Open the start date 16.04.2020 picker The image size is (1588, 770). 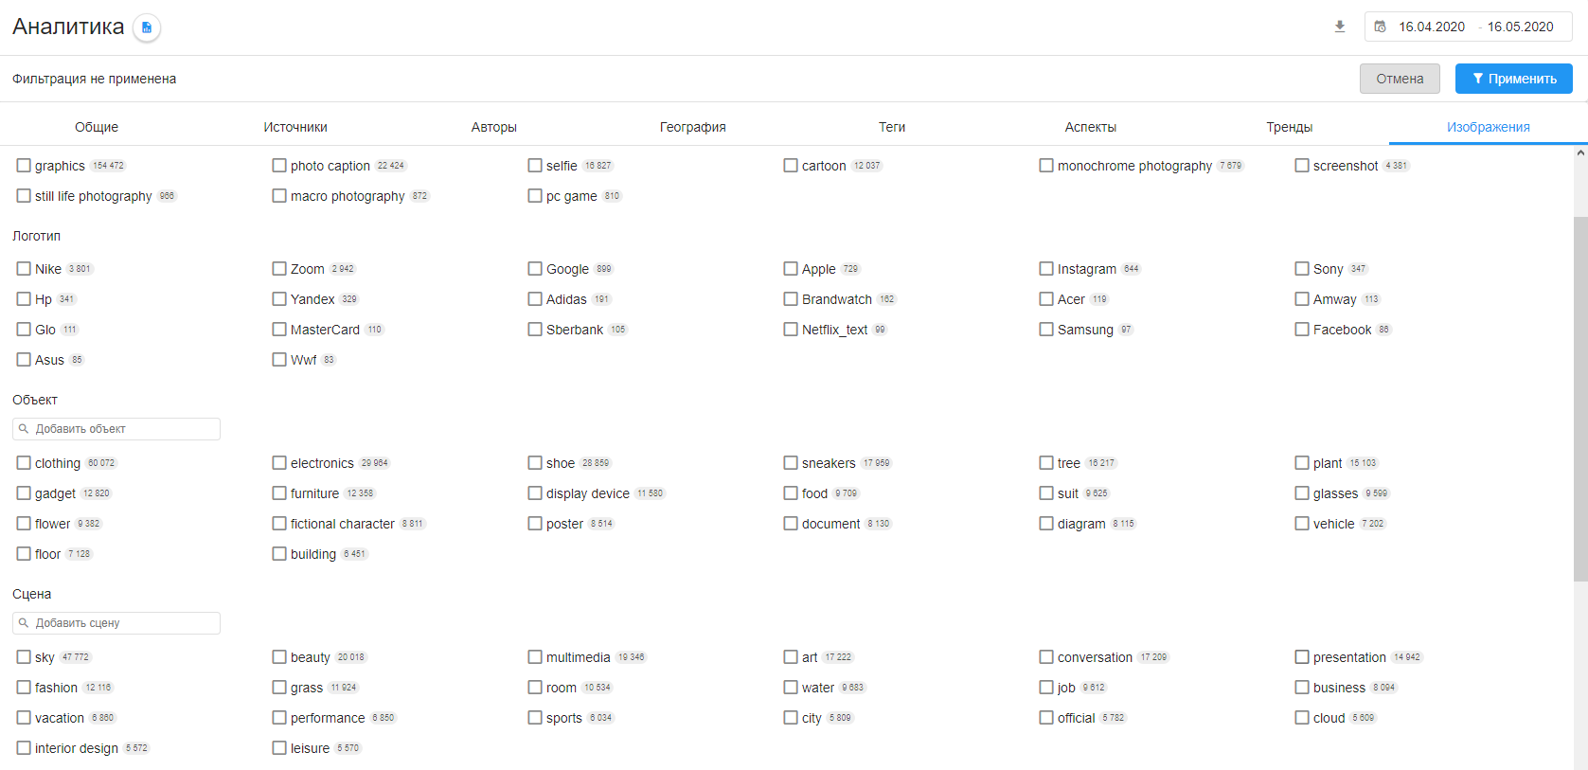[1432, 27]
